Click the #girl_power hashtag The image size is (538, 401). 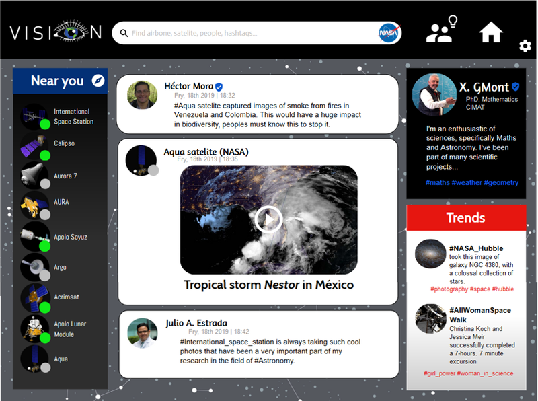pos(439,373)
